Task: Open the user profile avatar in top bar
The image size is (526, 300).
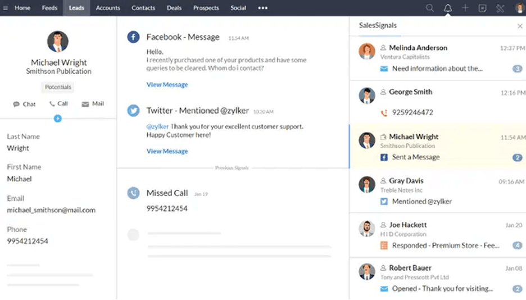Action: [x=520, y=8]
